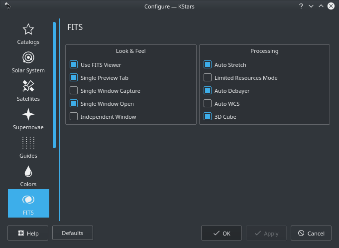Select the Solar System category icon
Image resolution: width=339 pixels, height=248 pixels.
tap(28, 62)
